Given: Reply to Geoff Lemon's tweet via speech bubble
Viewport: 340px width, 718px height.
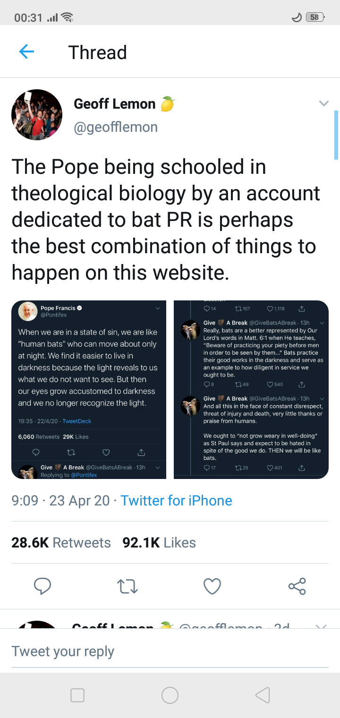Looking at the screenshot, I should coord(42,586).
